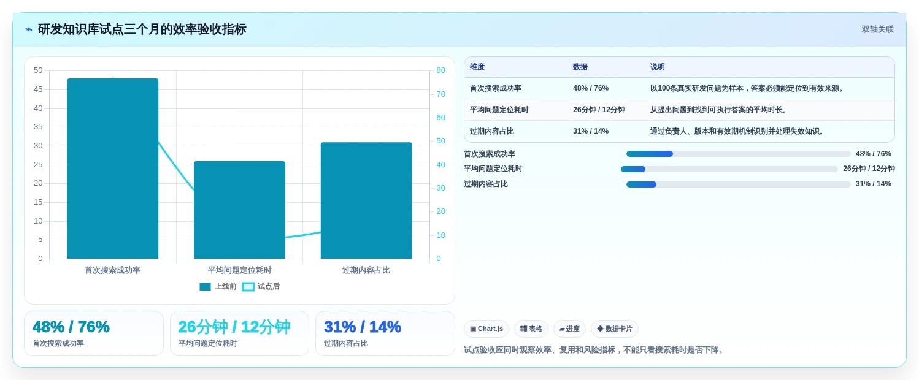Click the 数据 column header

580,67
